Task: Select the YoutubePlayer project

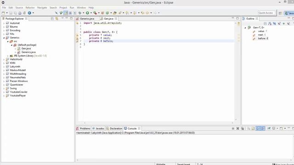Action: [17, 96]
